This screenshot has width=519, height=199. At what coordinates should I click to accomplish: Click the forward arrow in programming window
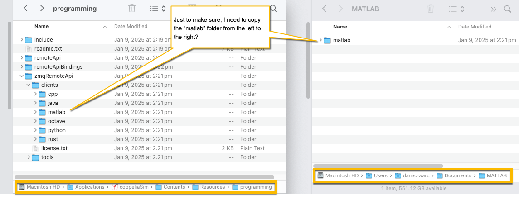tap(42, 8)
